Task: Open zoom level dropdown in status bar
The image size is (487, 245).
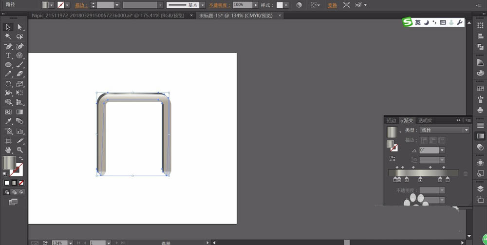Action: tap(71, 243)
